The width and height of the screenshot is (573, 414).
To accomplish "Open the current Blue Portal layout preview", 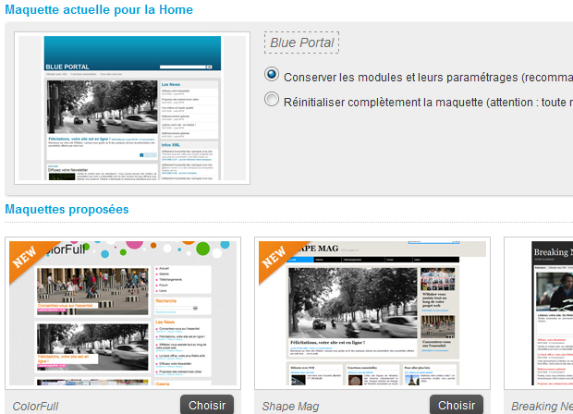I will [x=133, y=108].
